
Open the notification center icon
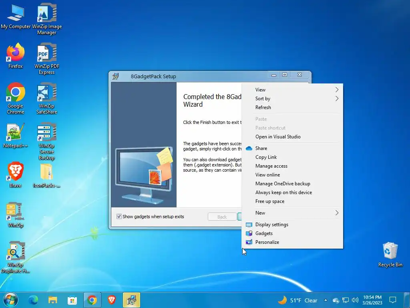[393, 300]
